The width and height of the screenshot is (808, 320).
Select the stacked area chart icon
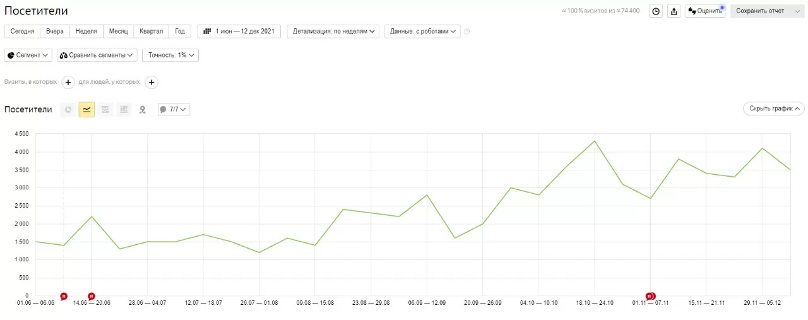pos(105,110)
